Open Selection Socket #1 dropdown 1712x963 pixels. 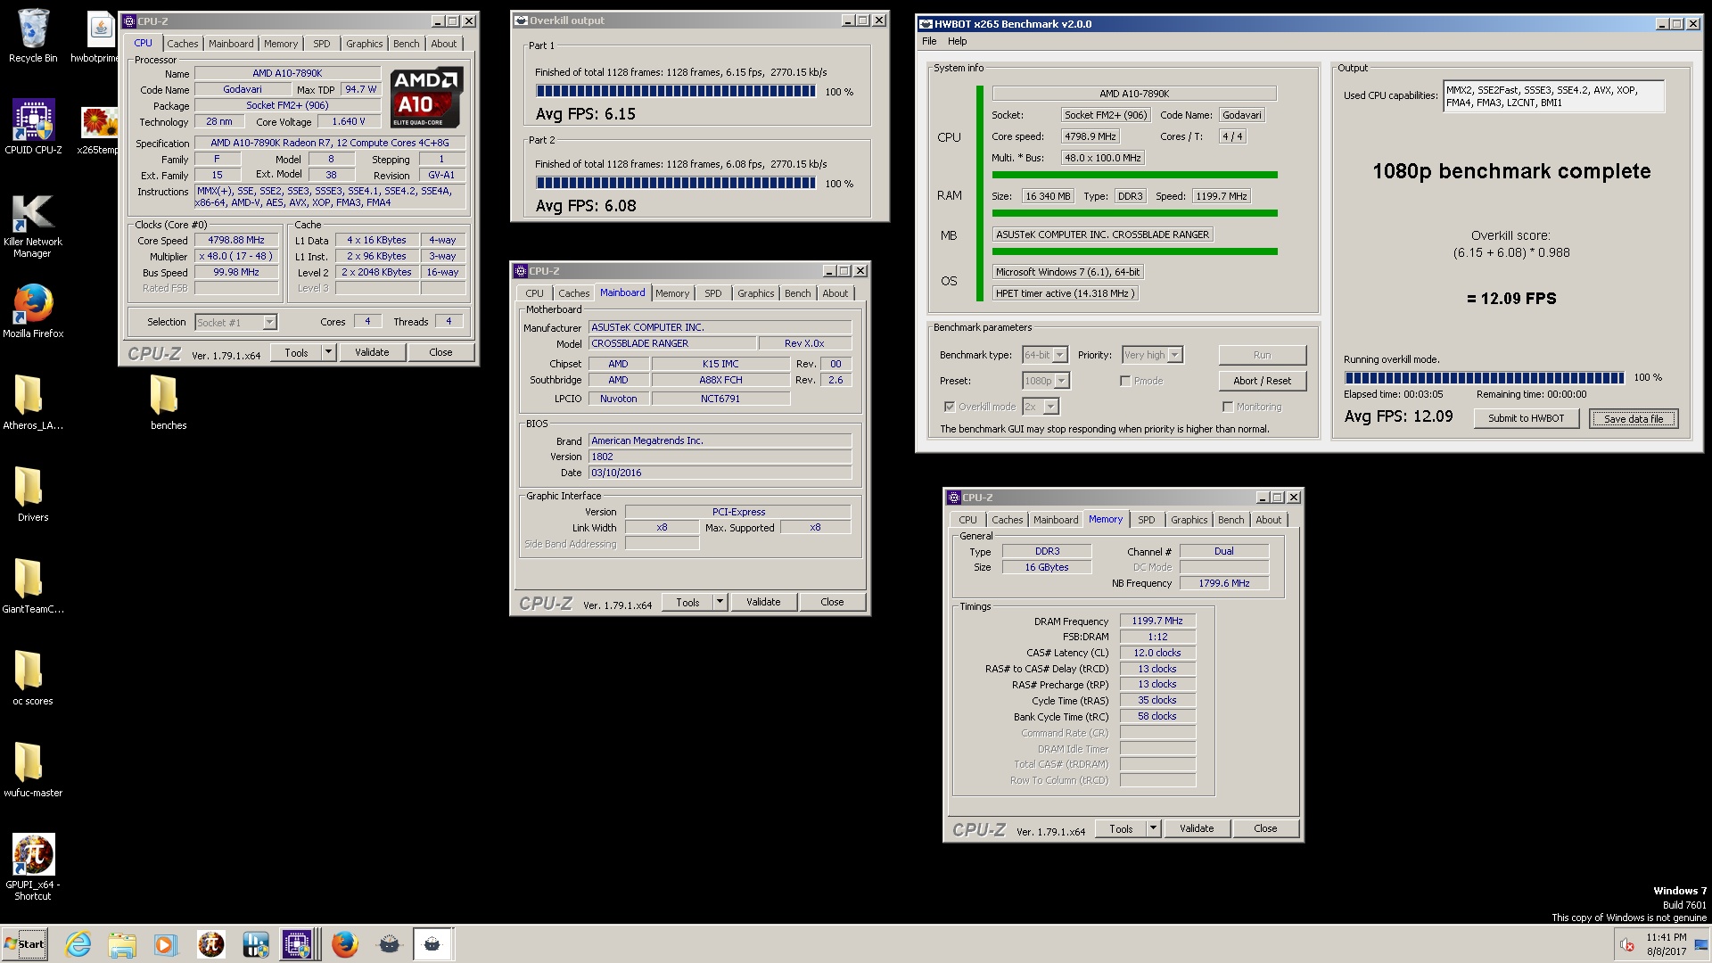click(x=269, y=322)
